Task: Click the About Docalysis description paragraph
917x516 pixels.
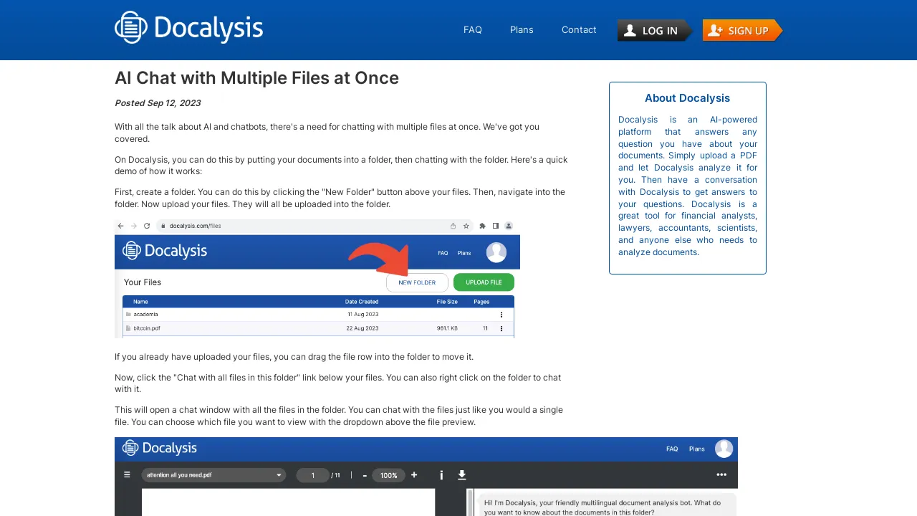Action: click(688, 186)
